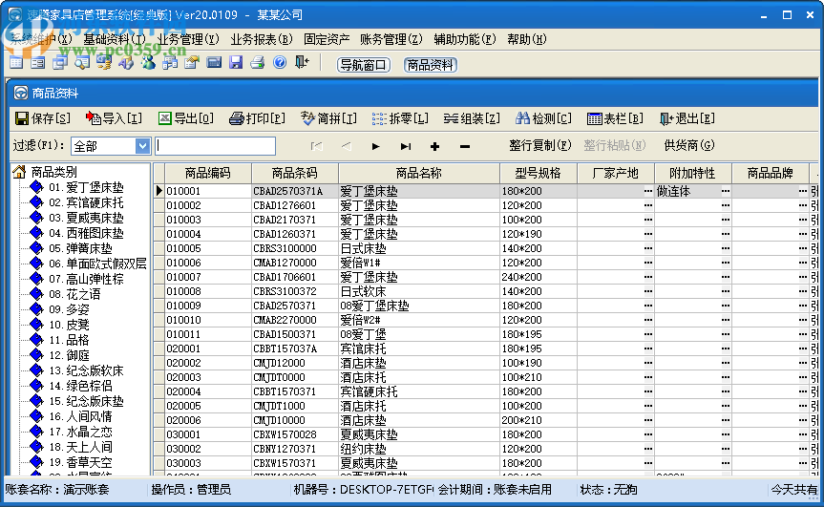Click the filter text input box
Image resolution: width=824 pixels, height=507 pixels.
[216, 146]
